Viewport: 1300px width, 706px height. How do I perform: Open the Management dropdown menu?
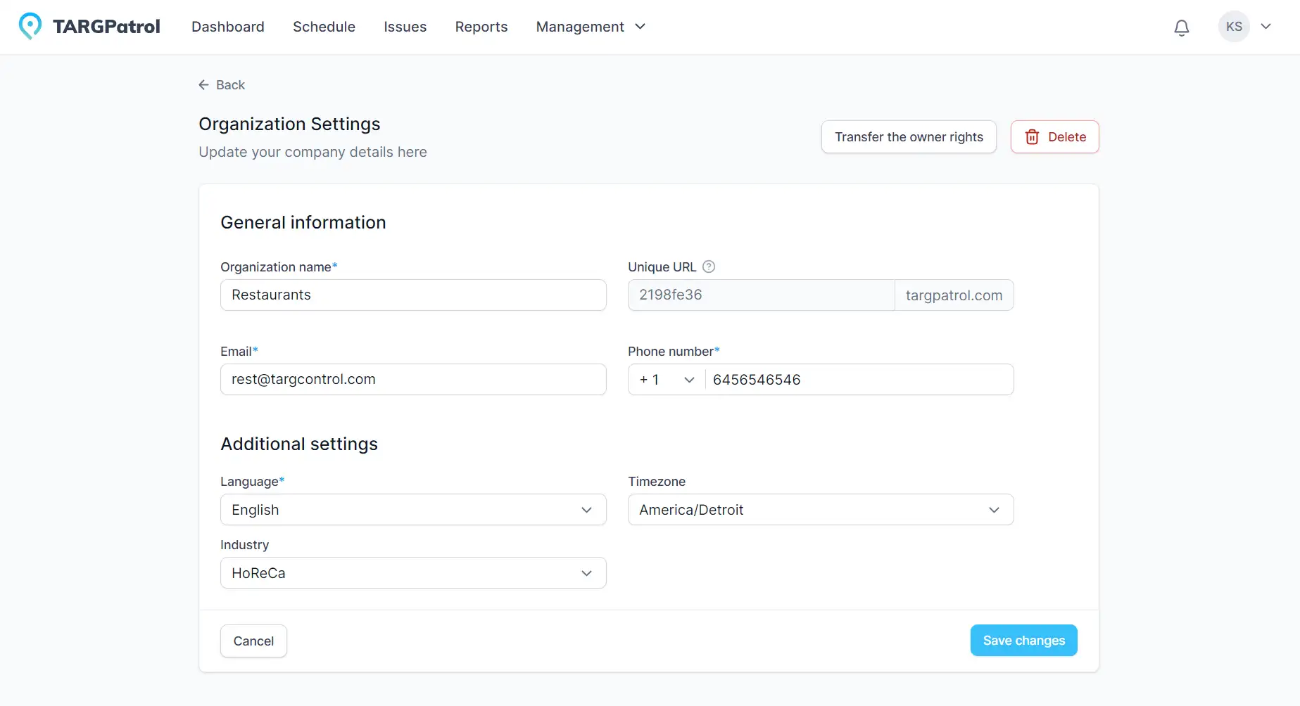[x=591, y=27]
